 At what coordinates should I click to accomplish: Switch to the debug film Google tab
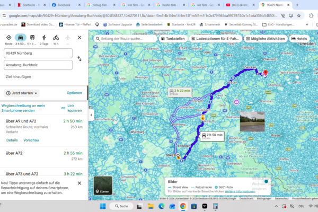pyautogui.click(x=101, y=5)
